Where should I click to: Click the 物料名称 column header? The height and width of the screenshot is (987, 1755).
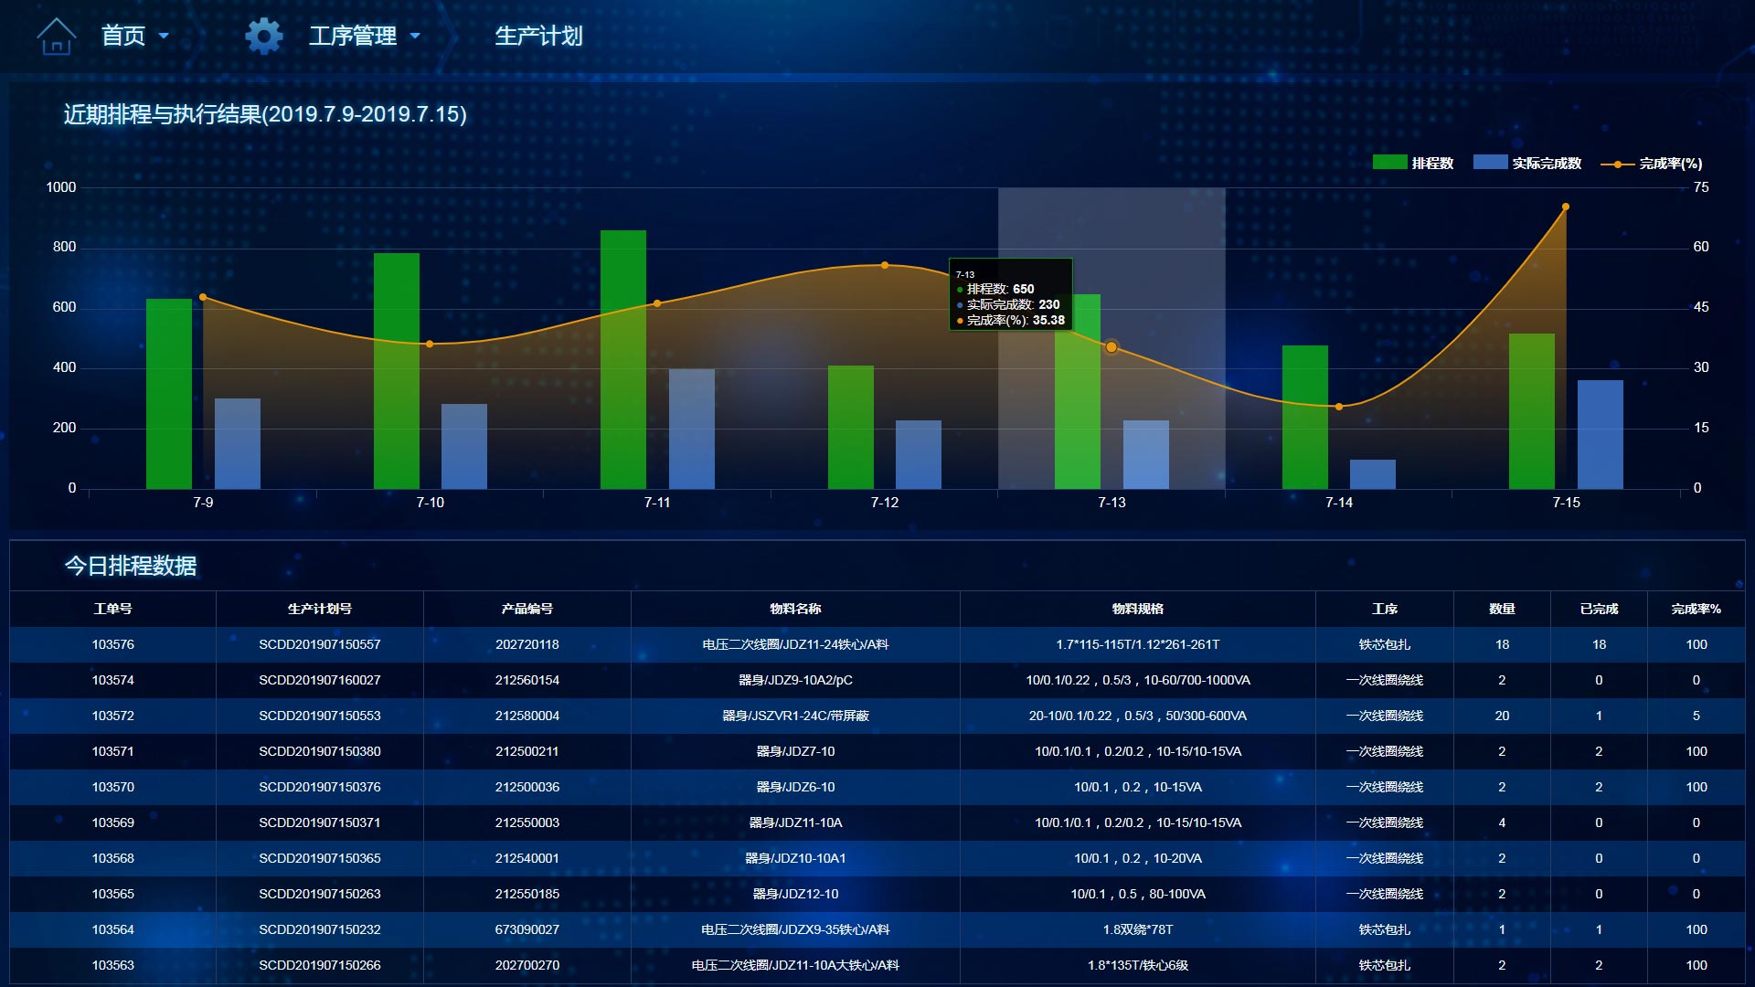795,609
